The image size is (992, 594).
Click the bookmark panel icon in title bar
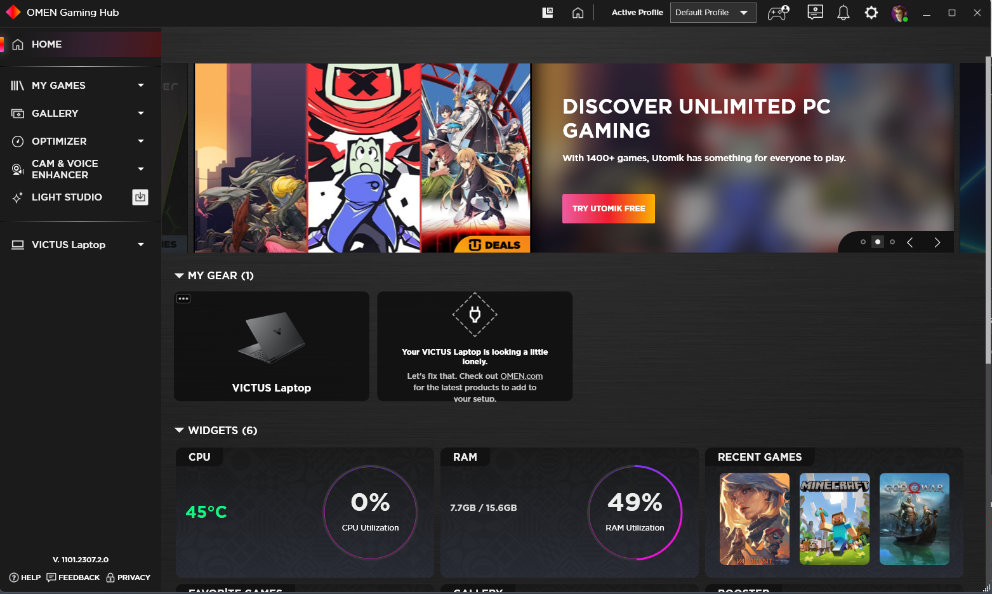pyautogui.click(x=548, y=13)
